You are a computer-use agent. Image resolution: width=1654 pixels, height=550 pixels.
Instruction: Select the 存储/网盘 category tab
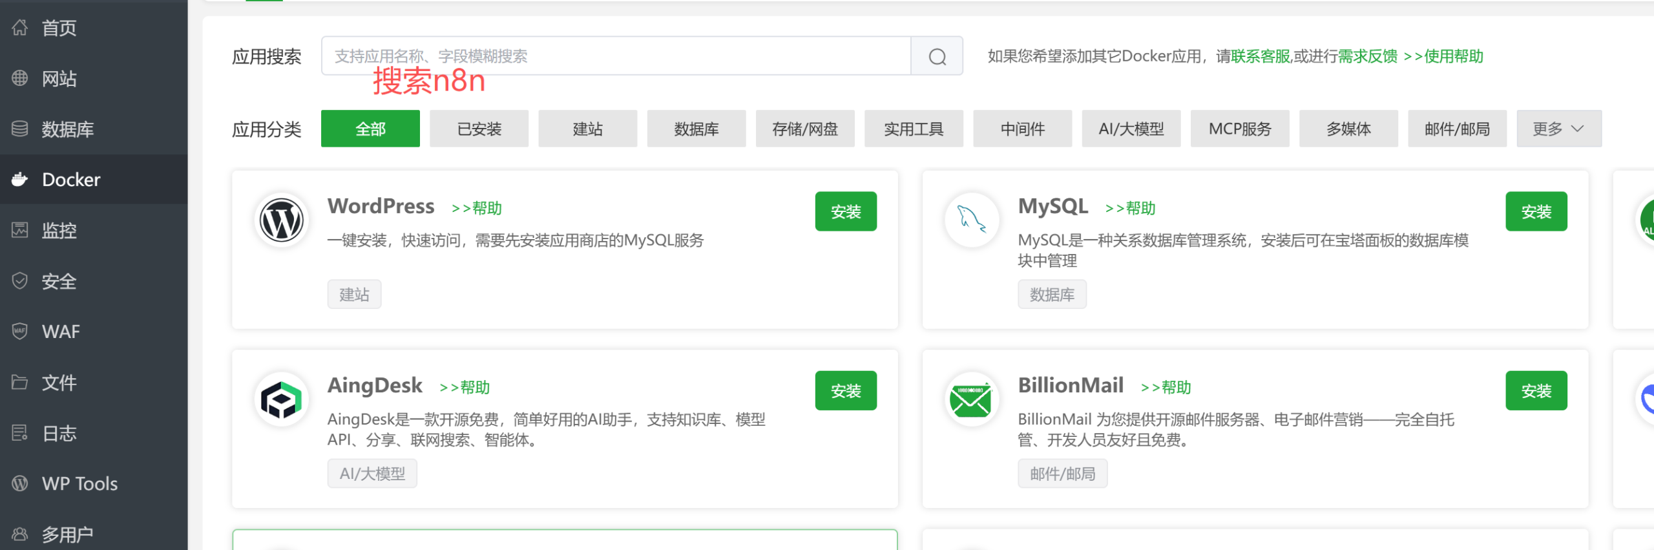805,129
